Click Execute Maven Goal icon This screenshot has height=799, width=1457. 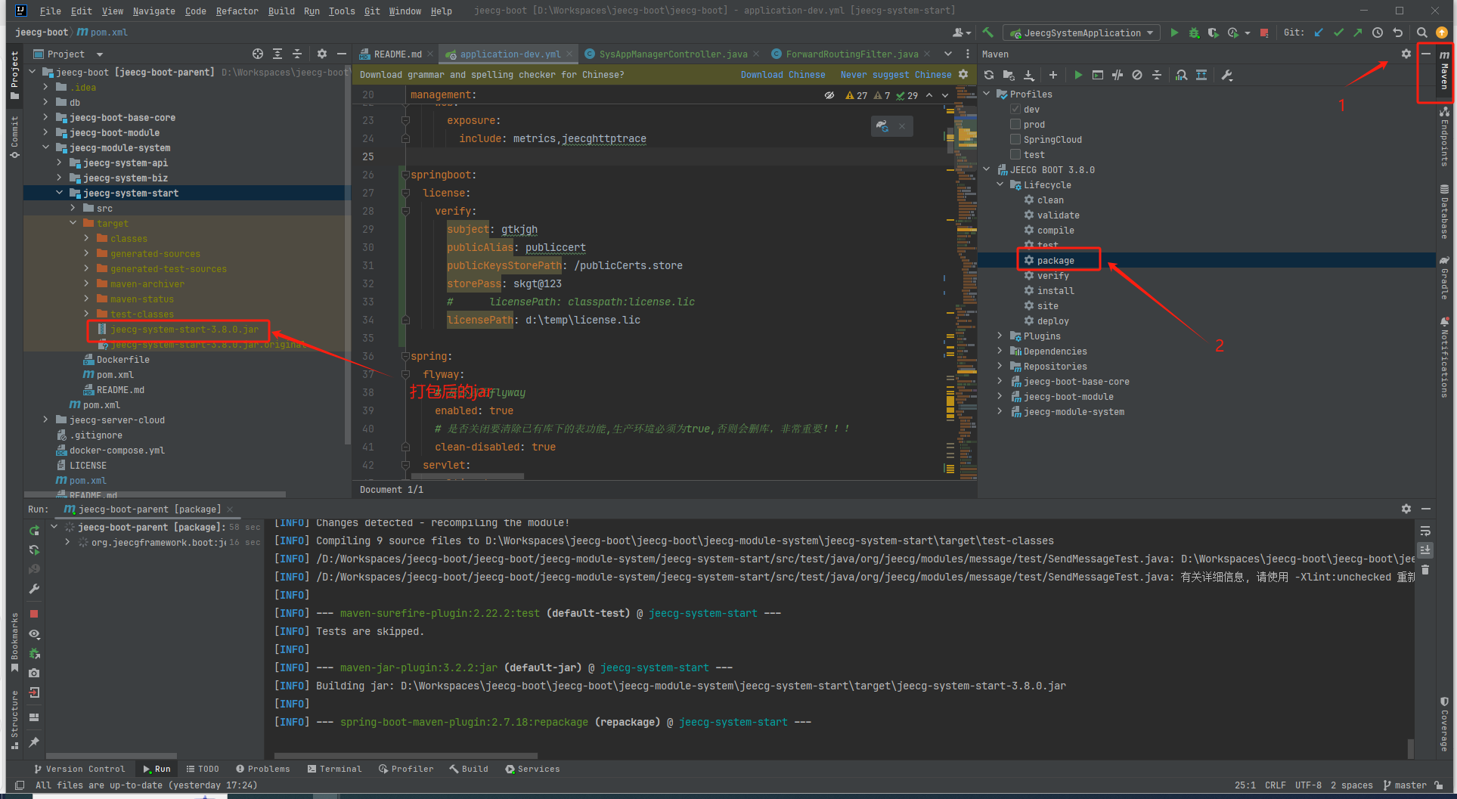[x=1098, y=75]
